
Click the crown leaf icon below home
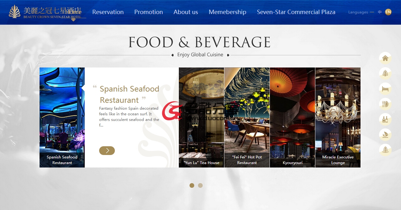385,73
